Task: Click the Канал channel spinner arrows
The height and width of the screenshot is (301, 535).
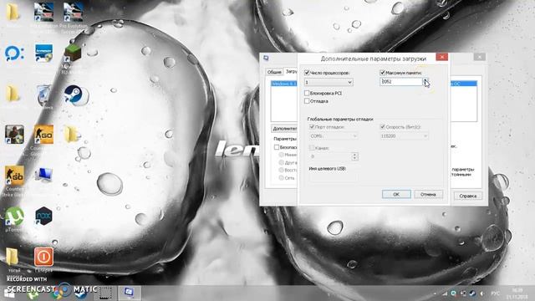Action: click(354, 156)
